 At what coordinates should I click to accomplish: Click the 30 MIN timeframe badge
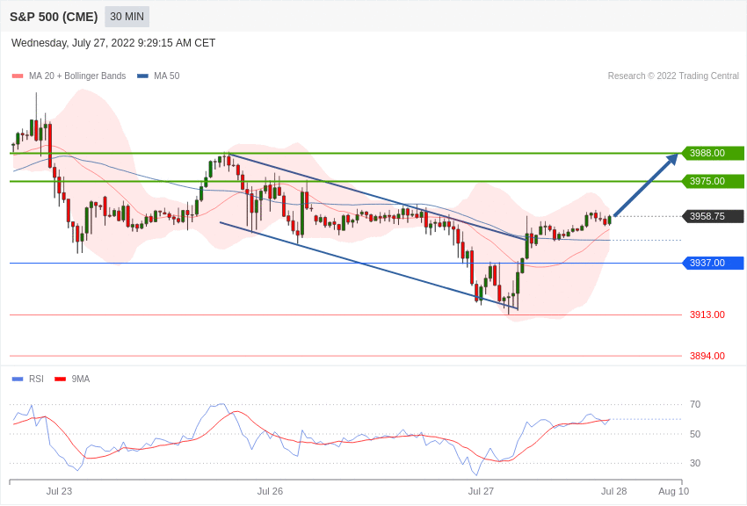tap(127, 17)
